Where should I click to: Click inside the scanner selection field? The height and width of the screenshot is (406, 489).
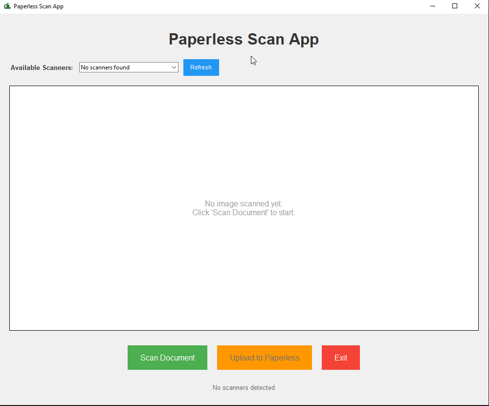pos(122,67)
